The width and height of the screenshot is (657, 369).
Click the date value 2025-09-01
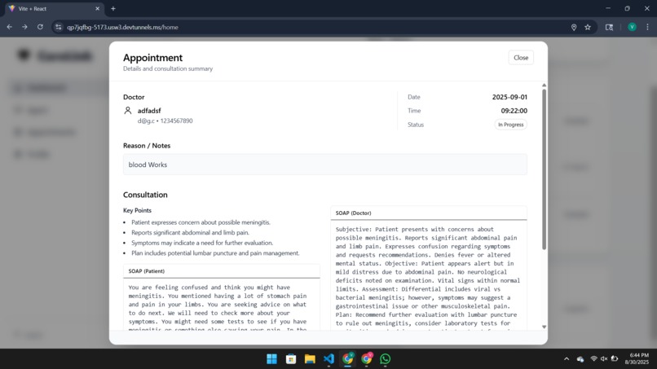tap(509, 97)
